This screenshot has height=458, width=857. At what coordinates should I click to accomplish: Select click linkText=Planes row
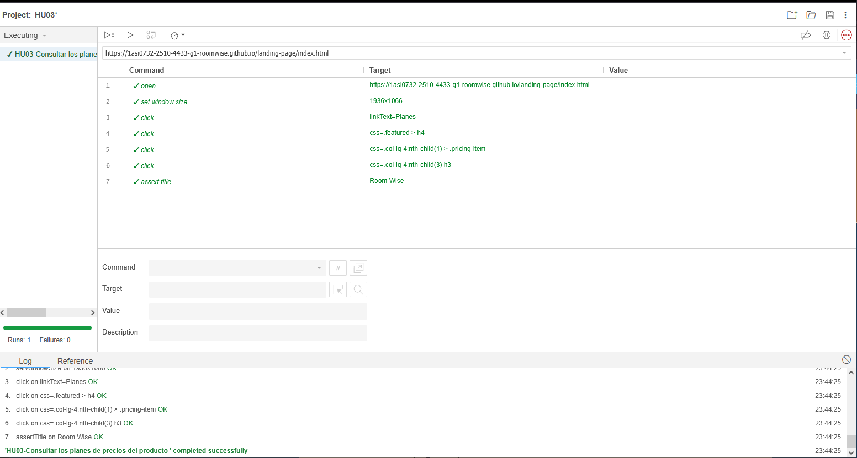(477, 117)
